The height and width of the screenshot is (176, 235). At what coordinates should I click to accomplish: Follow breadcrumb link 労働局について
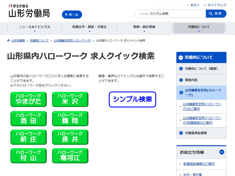click(39, 40)
